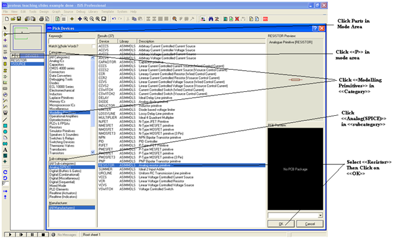Image resolution: width=394 pixels, height=239 pixels.
Task: Click the simulation Play button
Action: [10, 235]
